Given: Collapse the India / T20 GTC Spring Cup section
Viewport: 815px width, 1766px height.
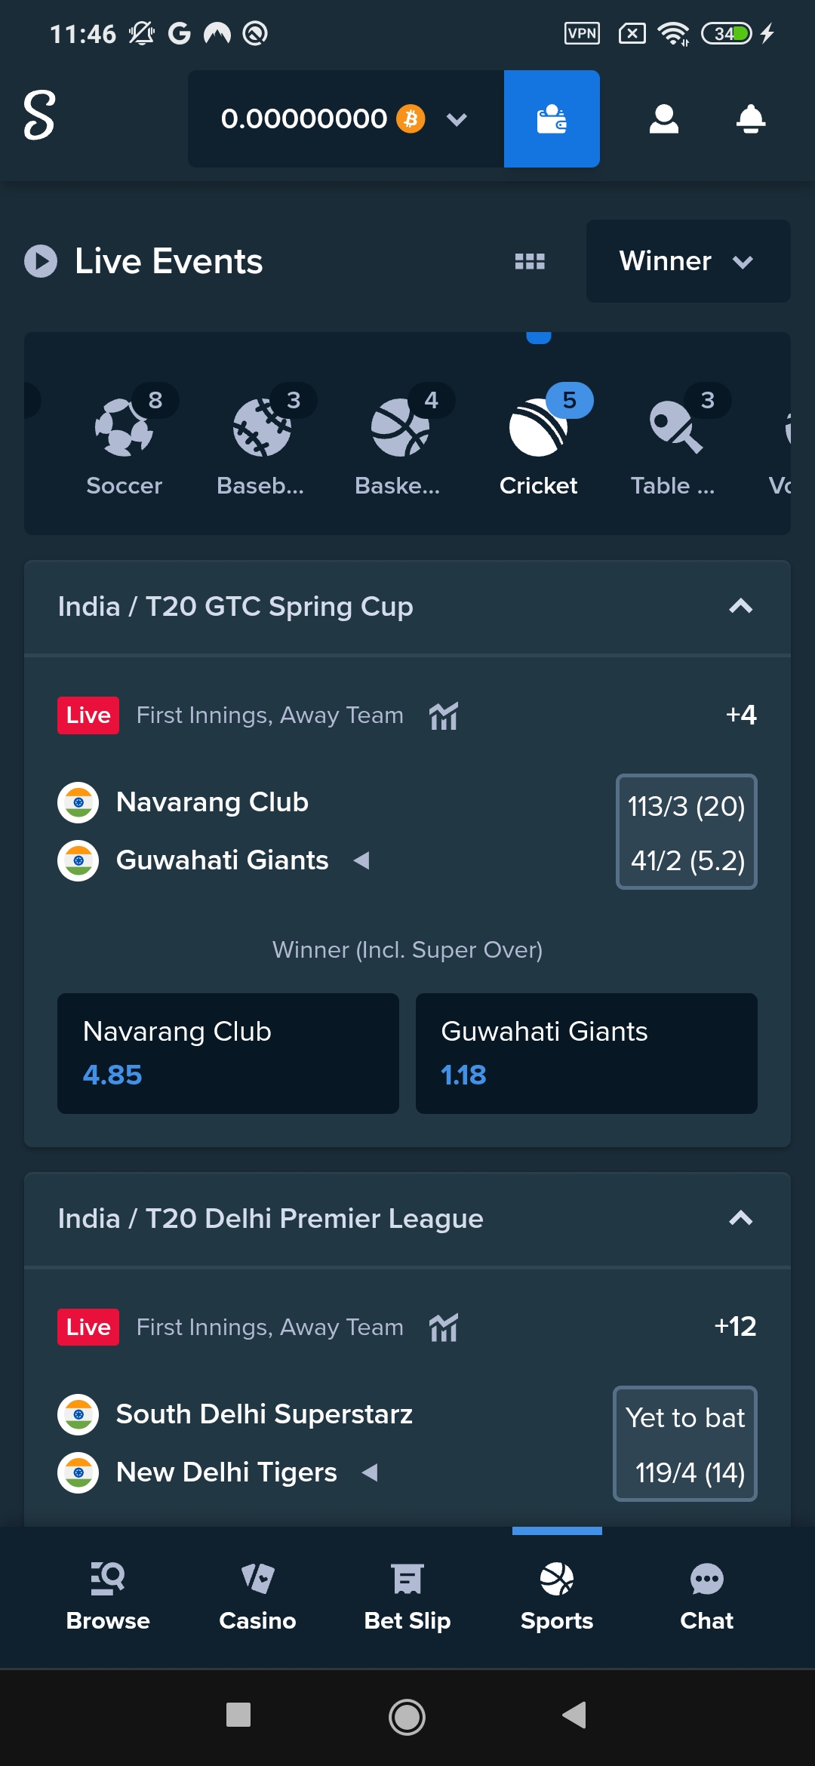Looking at the screenshot, I should click(742, 607).
